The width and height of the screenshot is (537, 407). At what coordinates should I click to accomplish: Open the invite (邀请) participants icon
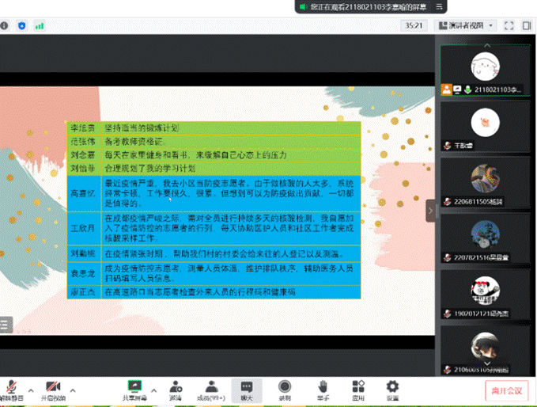[176, 388]
